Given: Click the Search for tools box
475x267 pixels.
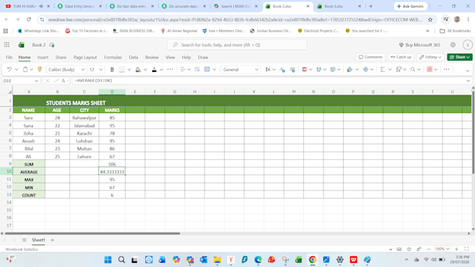Looking at the screenshot, I should (x=237, y=45).
